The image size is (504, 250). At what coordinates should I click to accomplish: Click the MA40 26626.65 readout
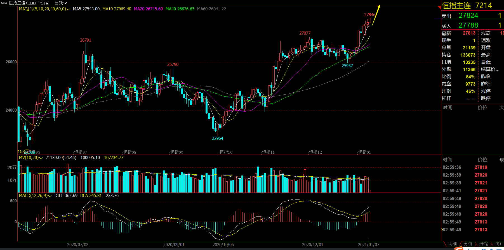[x=180, y=9]
